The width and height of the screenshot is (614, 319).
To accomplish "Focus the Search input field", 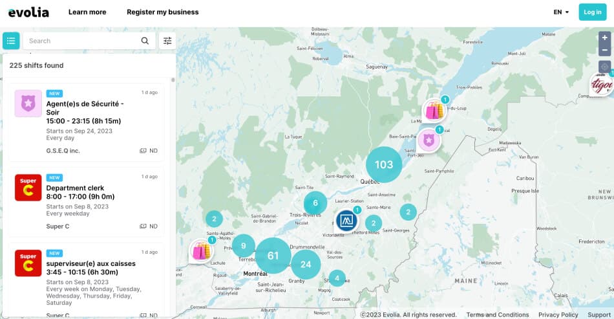I will [81, 41].
